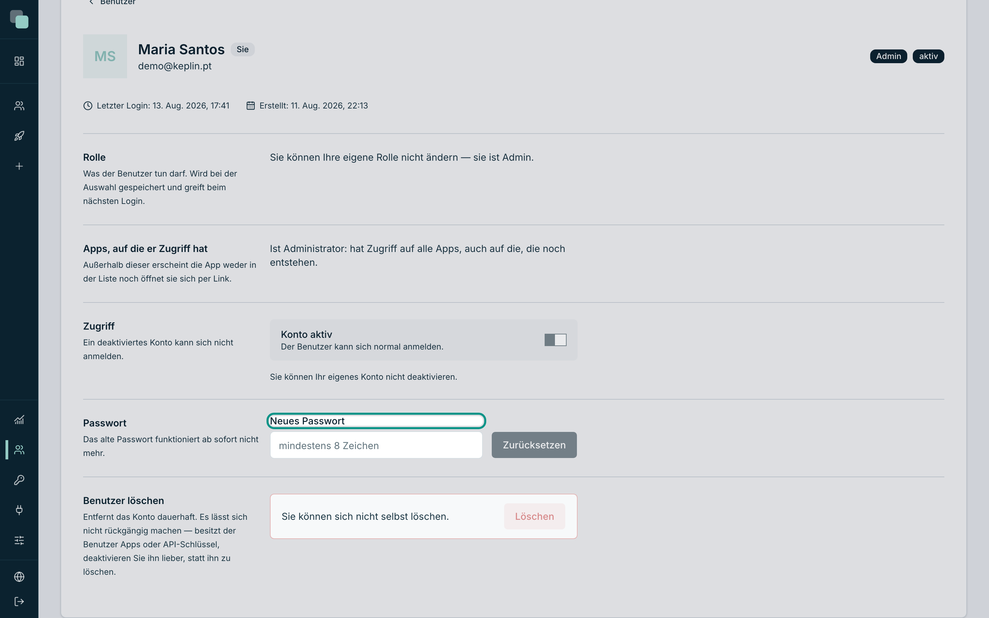Image resolution: width=989 pixels, height=618 pixels.
Task: Click the globe language icon
Action: coord(19,577)
